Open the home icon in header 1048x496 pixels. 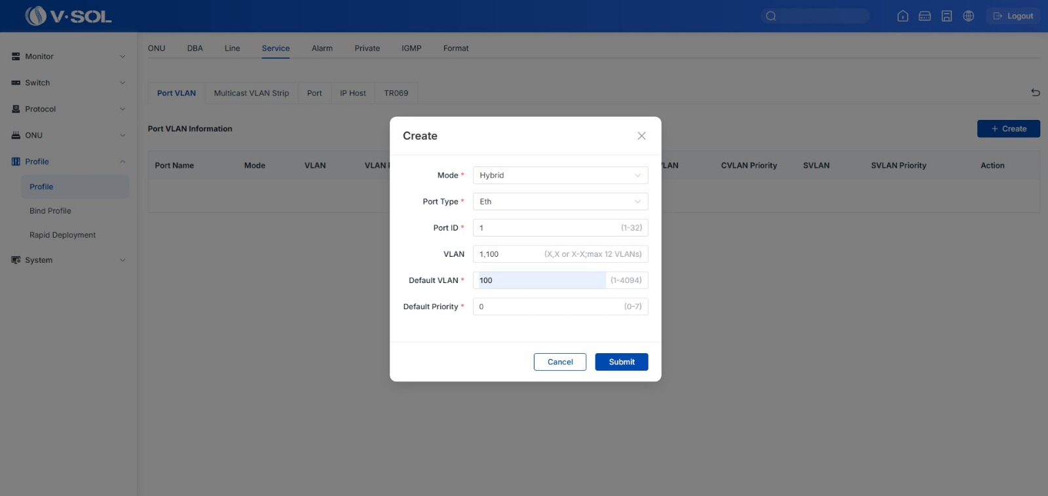pyautogui.click(x=903, y=16)
